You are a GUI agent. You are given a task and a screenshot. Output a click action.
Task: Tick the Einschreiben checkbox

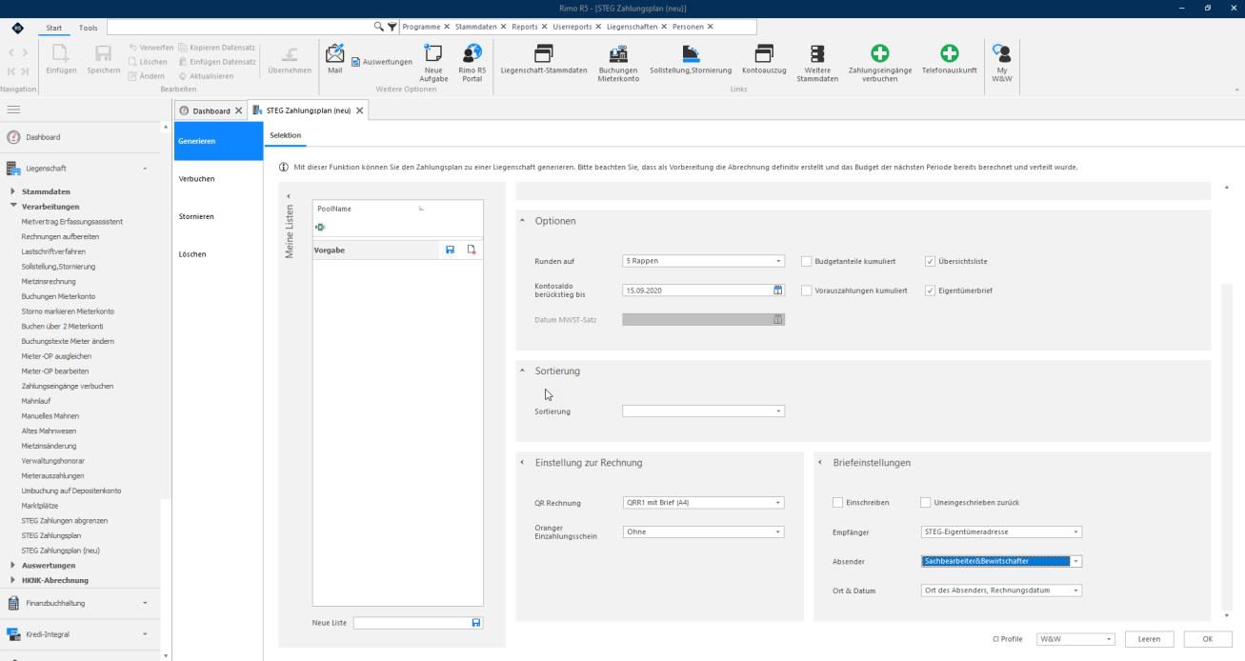point(837,502)
